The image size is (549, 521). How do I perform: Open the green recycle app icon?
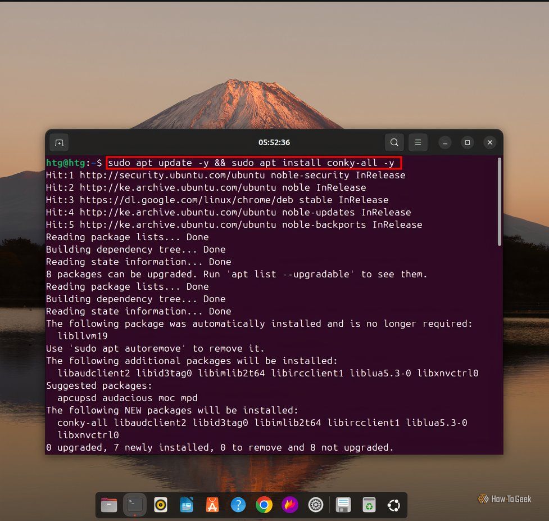click(x=368, y=505)
